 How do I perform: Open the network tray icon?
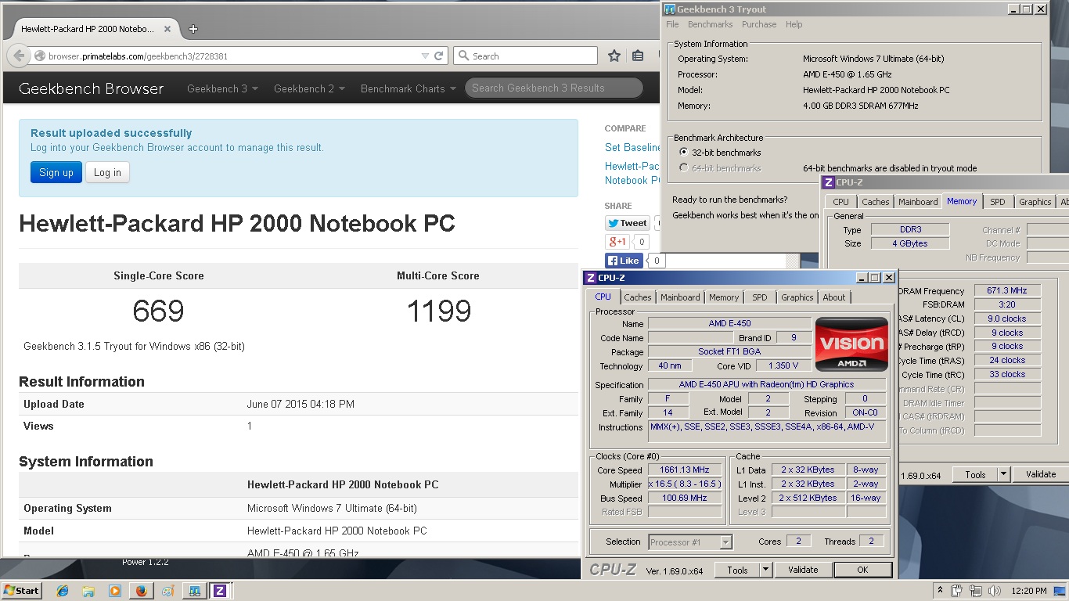(976, 591)
